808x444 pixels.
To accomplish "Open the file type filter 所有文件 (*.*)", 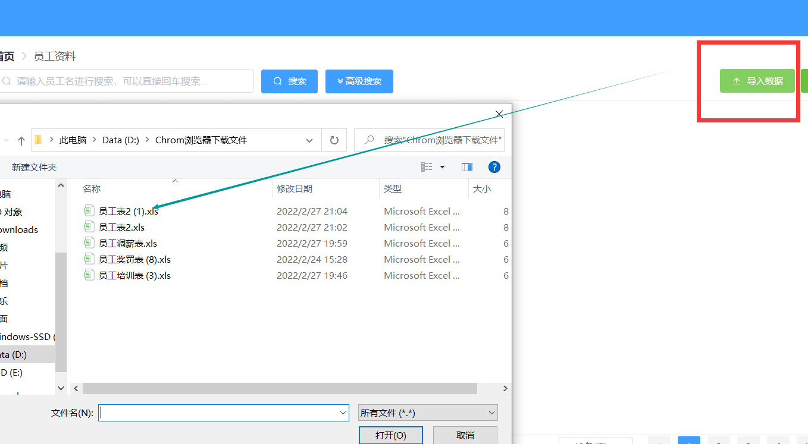I will point(427,412).
